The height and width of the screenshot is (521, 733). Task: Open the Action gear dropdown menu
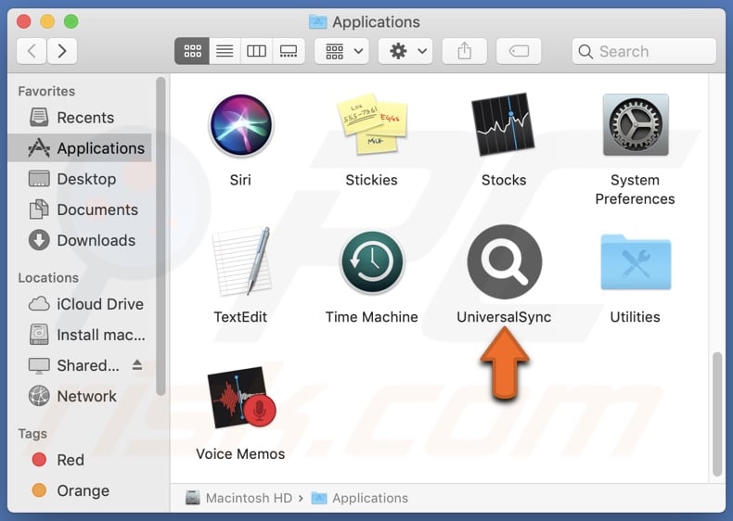pyautogui.click(x=405, y=51)
